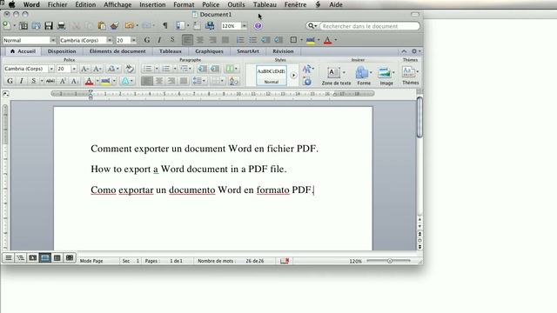Apply strikethrough ABC formatting

tap(50, 81)
